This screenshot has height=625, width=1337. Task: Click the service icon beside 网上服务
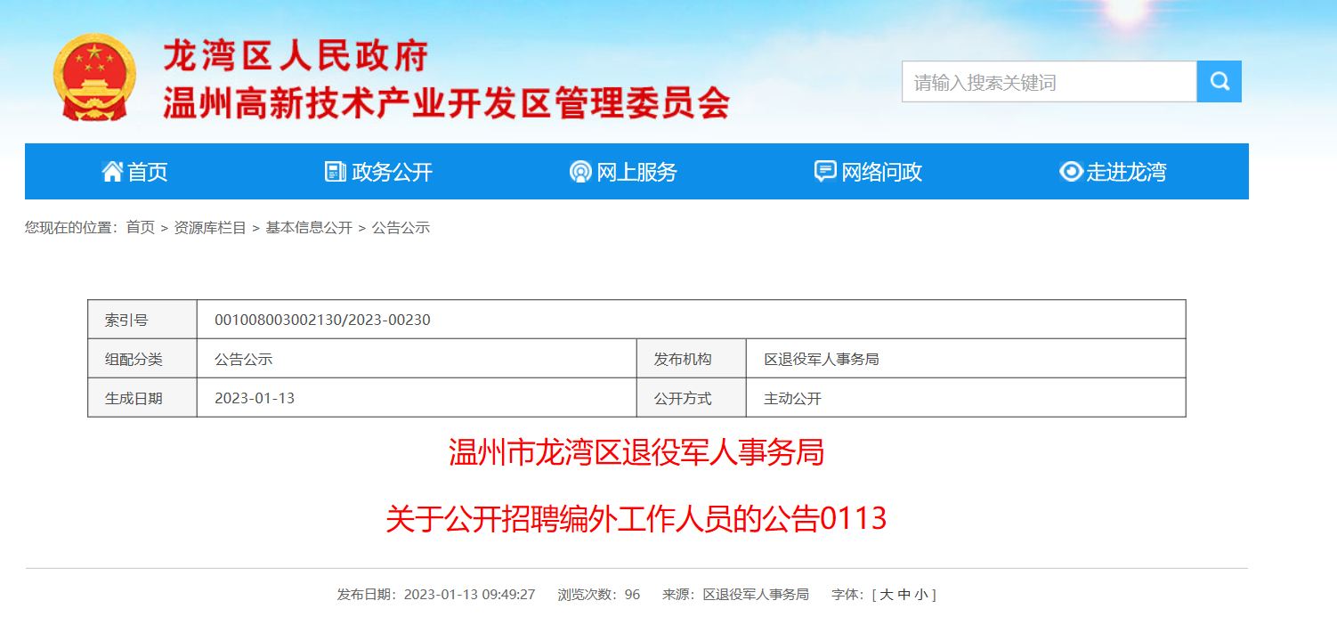(x=580, y=172)
